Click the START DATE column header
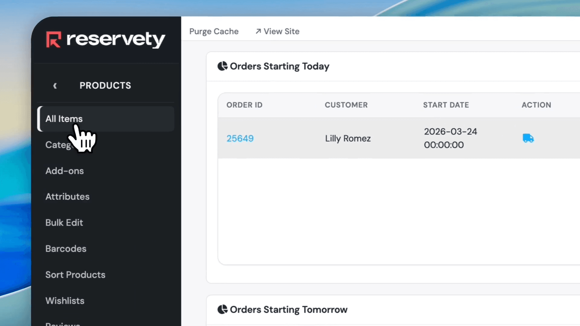580x326 pixels. pos(446,105)
